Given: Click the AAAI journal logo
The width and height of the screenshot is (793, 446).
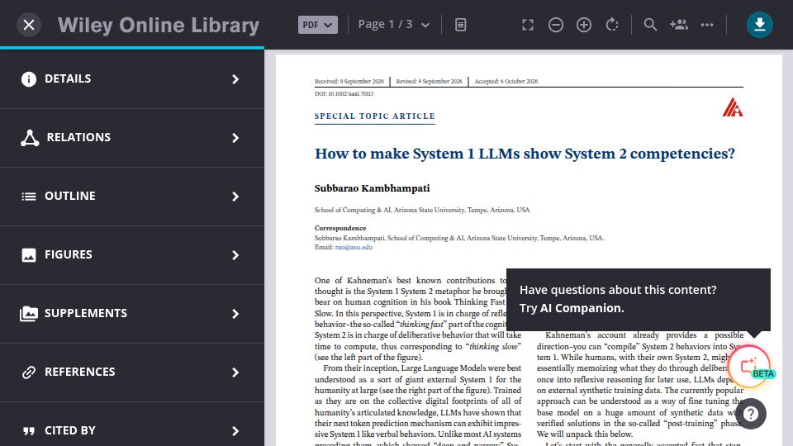Looking at the screenshot, I should [733, 107].
